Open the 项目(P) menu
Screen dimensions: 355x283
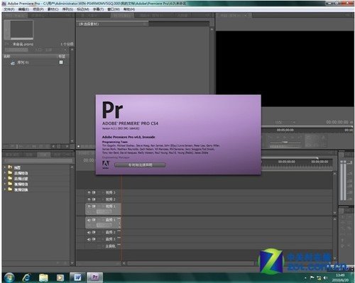coord(38,9)
